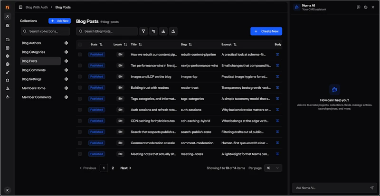The image size is (380, 196).
Task: Open settings gear for Blog Comments collection
Action: pyautogui.click(x=66, y=70)
